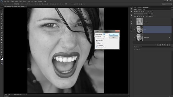Viewport: 173px width, 97px height.
Task: Select the Spot Healing Brush tool
Action: [2, 23]
